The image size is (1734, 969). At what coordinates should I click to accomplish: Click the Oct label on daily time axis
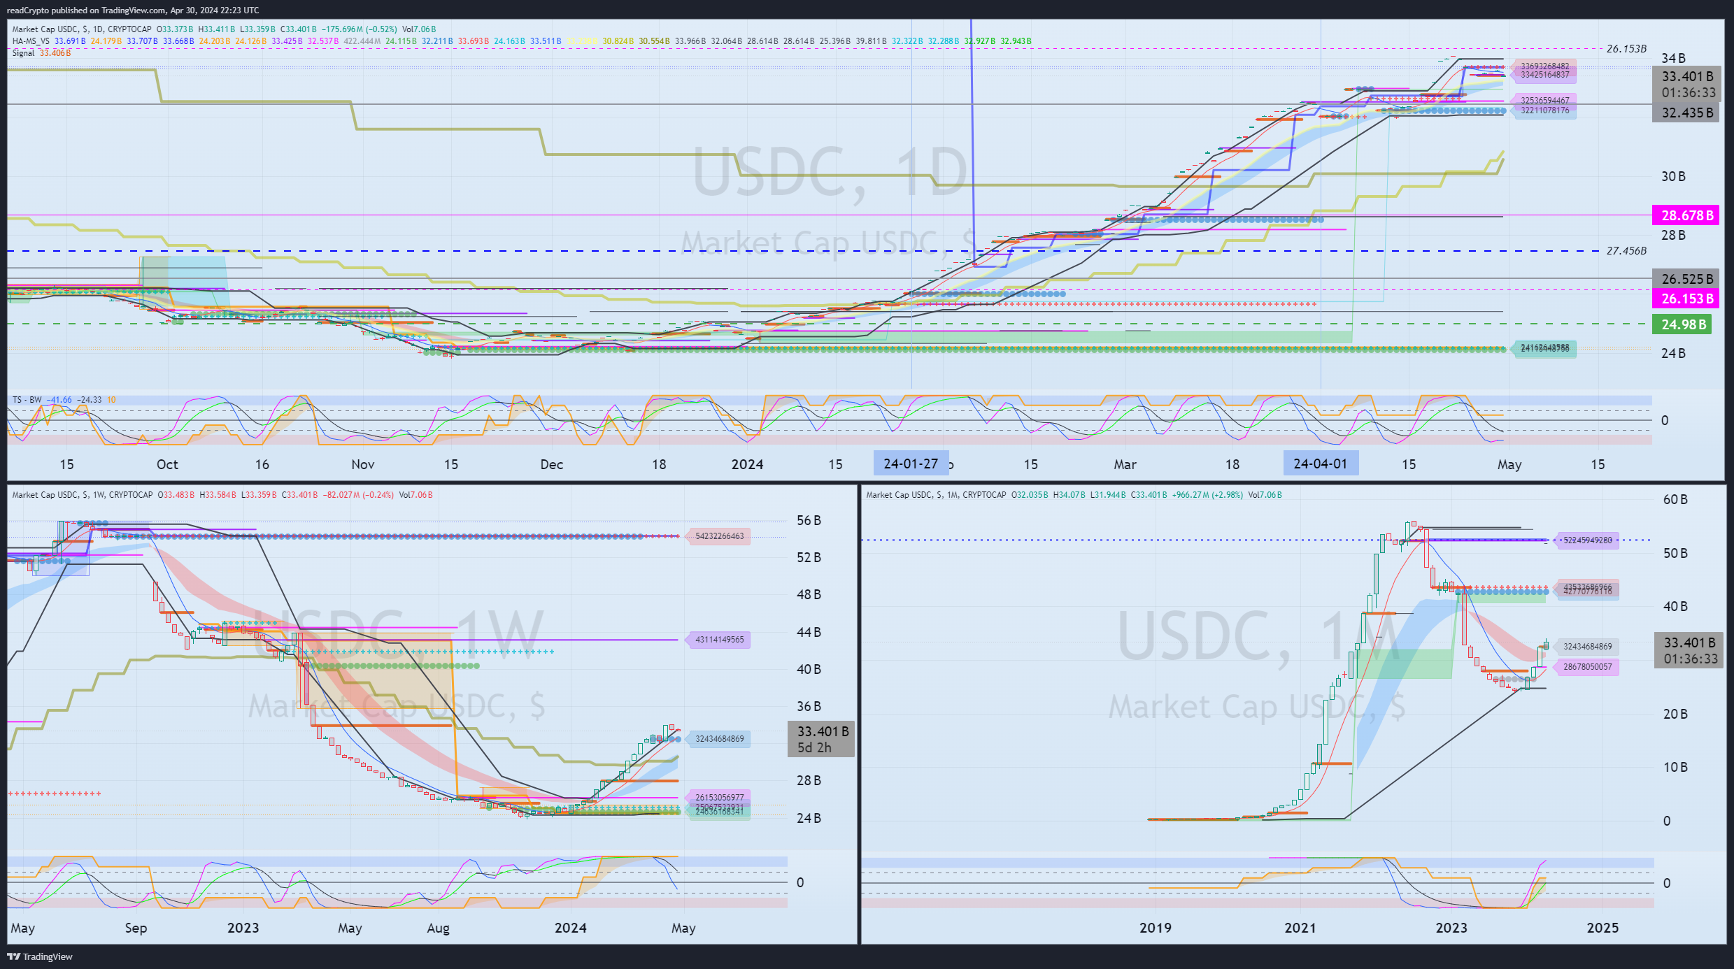[x=167, y=464]
